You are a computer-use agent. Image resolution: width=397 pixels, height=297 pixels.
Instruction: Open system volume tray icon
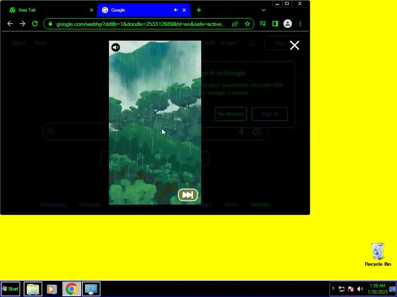click(360, 289)
